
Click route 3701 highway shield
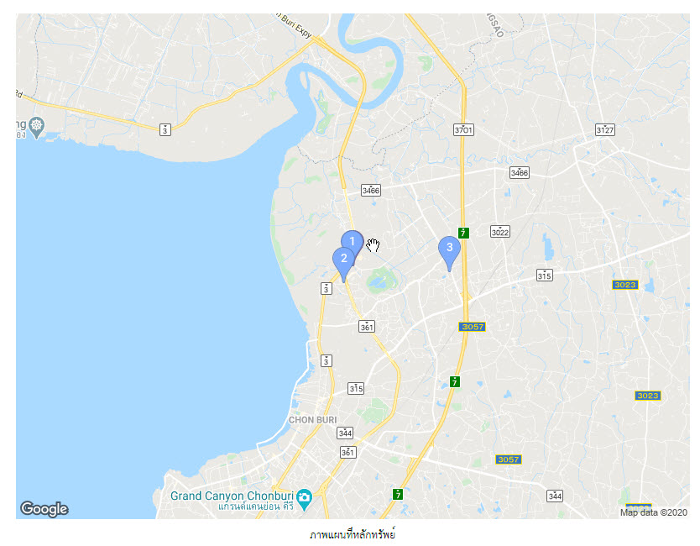[464, 130]
